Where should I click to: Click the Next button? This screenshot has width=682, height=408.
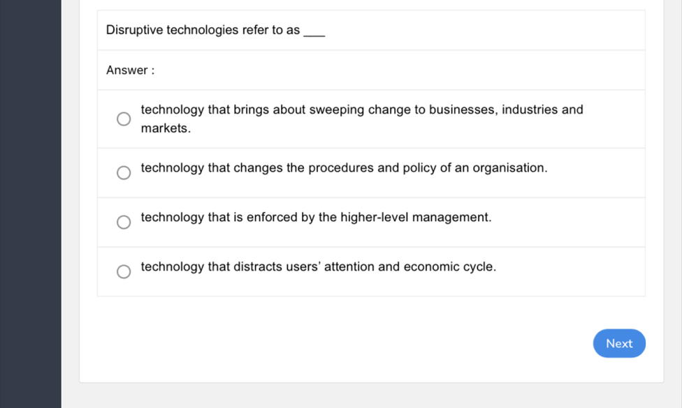tap(618, 343)
